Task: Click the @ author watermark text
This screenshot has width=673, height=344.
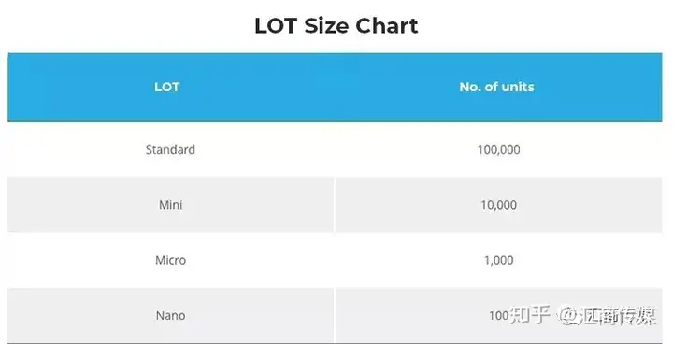Action: click(x=607, y=316)
